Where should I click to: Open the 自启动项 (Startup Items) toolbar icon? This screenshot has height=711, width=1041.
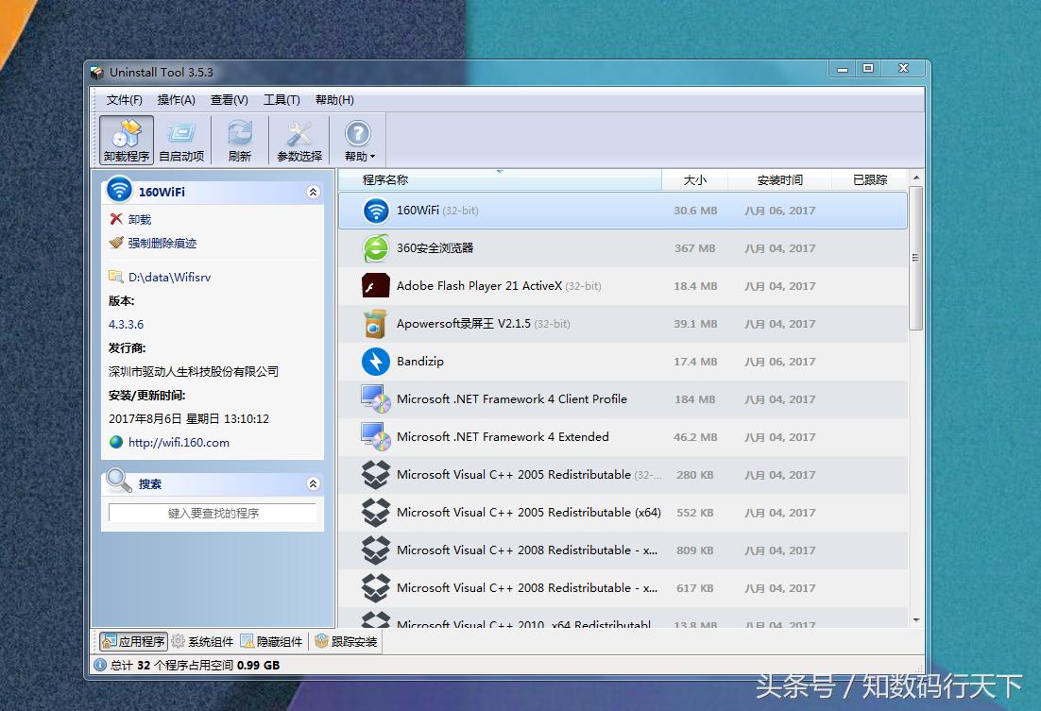181,133
